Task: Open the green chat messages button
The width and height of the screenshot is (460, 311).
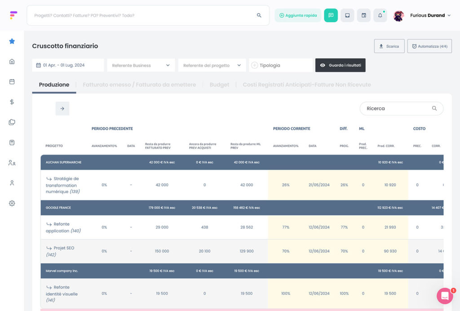Action: [x=331, y=15]
